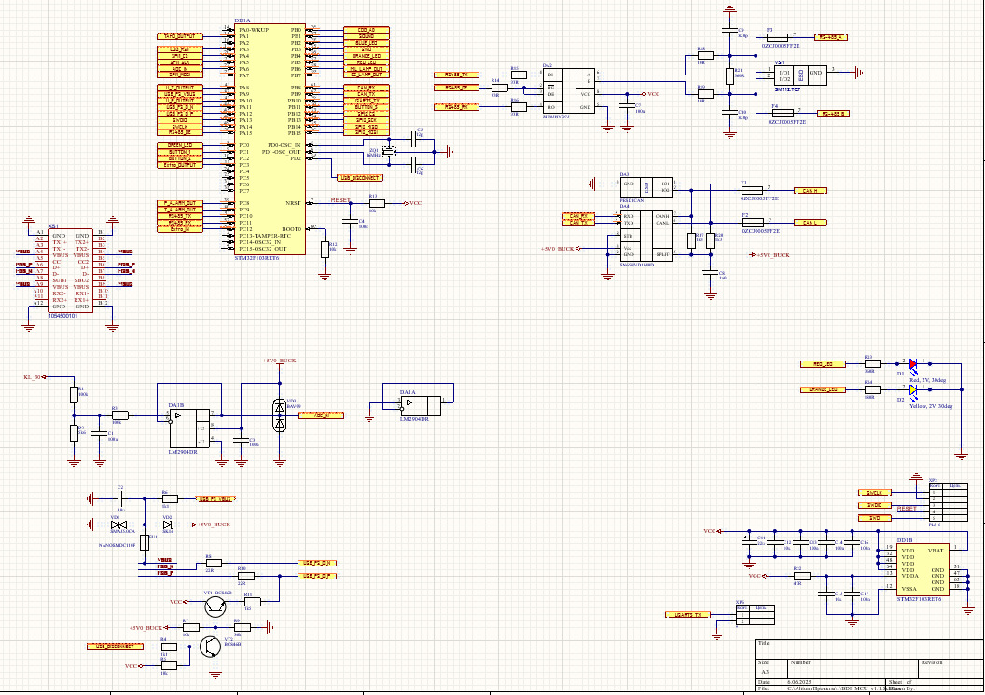Select the FU1 fuse symbol
This screenshot has height=695, width=985.
tap(145, 542)
